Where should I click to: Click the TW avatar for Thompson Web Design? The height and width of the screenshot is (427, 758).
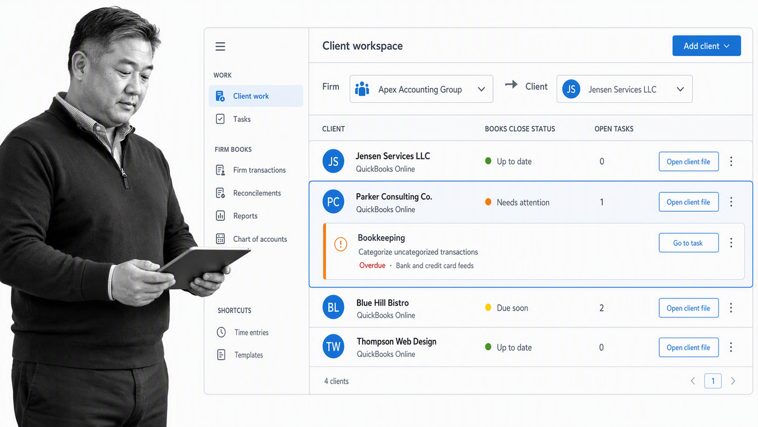coord(333,347)
